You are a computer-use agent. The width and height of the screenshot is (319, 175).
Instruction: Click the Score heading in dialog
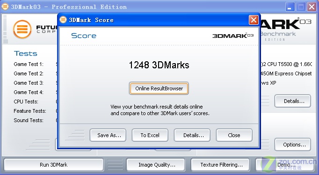click(84, 36)
